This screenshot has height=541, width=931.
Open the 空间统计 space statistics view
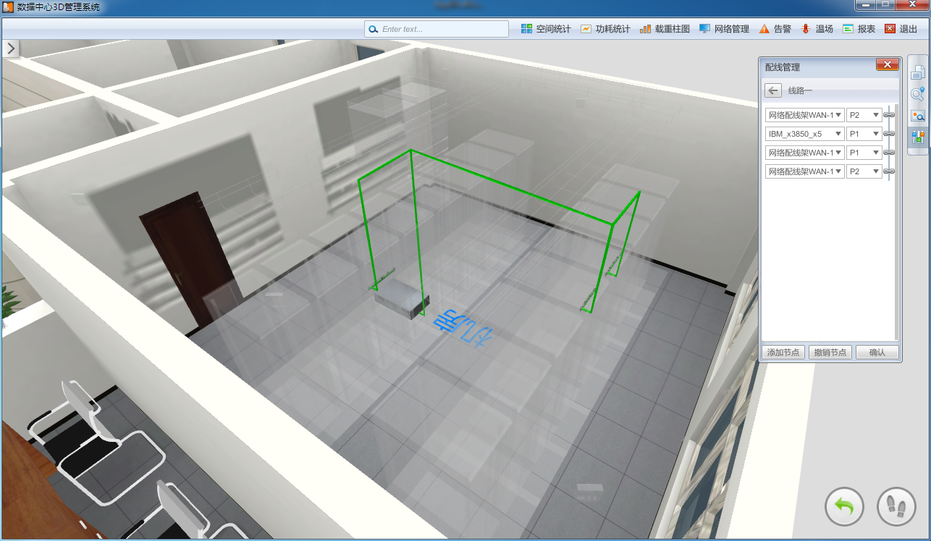click(546, 29)
